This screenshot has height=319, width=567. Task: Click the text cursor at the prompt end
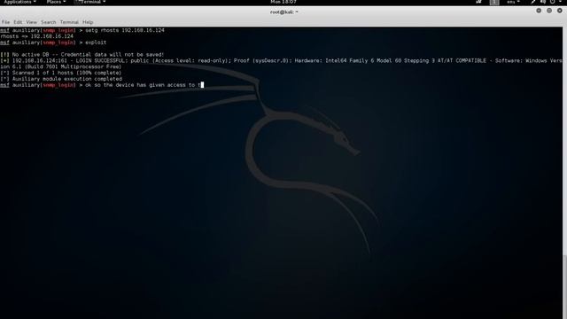coord(202,85)
